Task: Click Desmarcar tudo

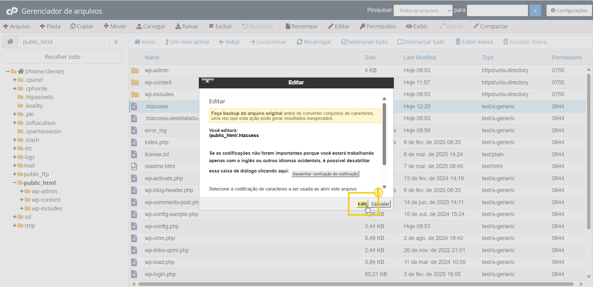Action: click(421, 42)
